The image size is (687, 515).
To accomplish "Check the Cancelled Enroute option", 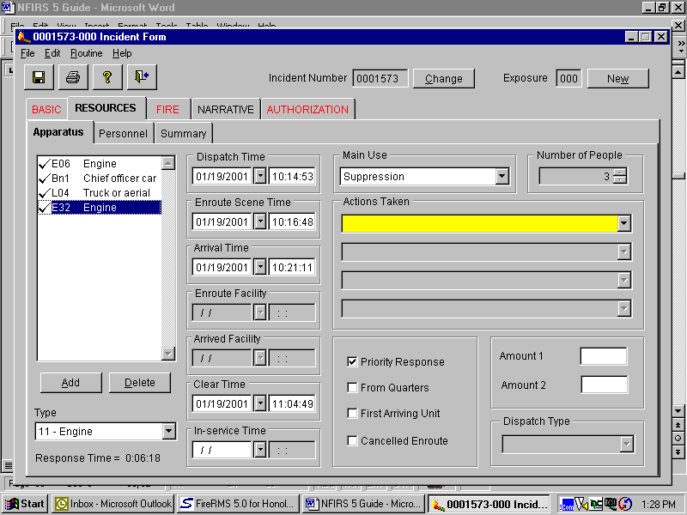I will pyautogui.click(x=352, y=441).
